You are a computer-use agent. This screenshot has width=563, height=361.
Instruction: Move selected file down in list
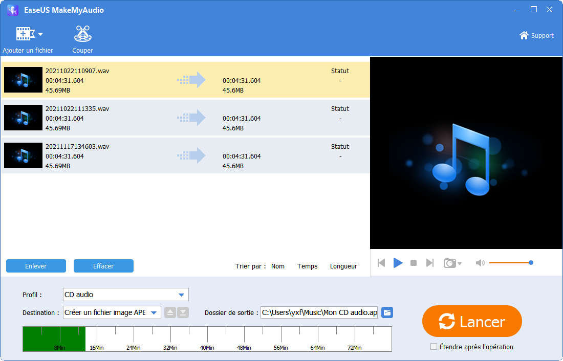click(x=183, y=312)
